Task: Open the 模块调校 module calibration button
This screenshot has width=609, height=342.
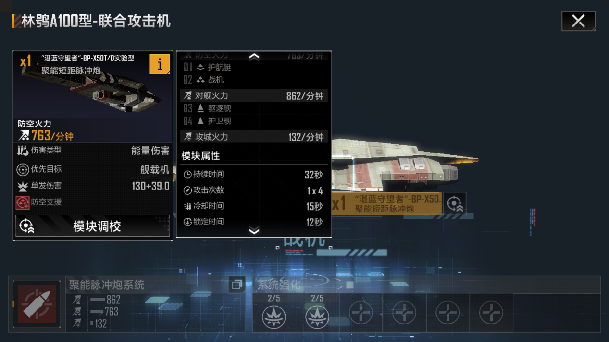Action: click(93, 226)
